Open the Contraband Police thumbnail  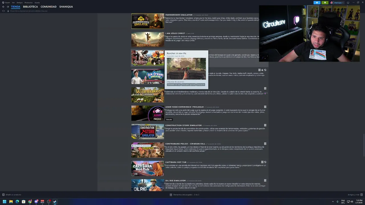(148, 150)
